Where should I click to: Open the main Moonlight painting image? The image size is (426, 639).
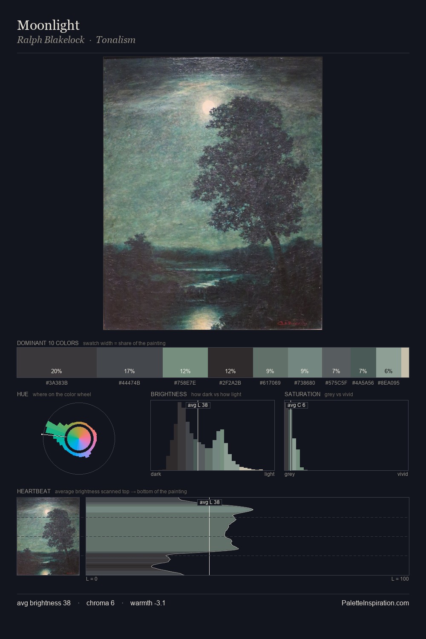213,193
